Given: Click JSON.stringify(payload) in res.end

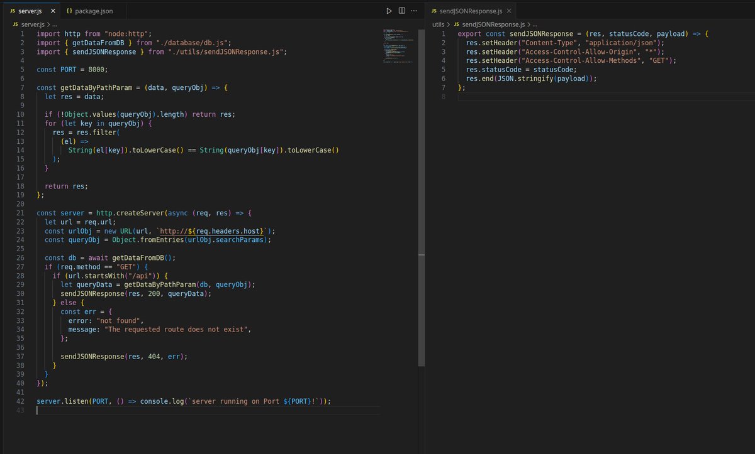Looking at the screenshot, I should (544, 78).
